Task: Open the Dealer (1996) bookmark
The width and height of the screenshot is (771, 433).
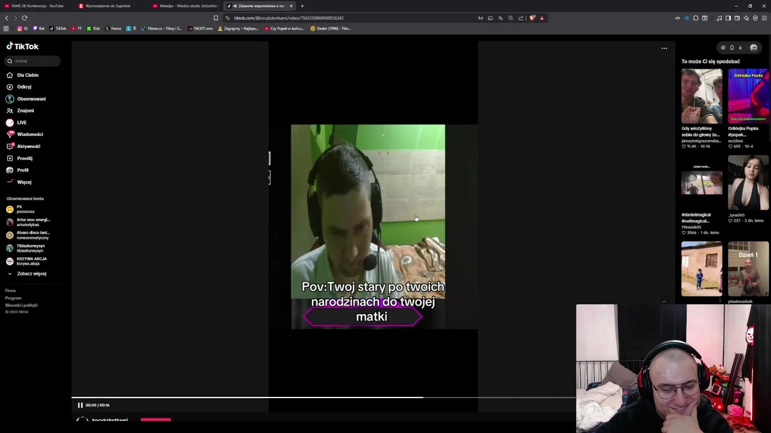Action: (331, 28)
